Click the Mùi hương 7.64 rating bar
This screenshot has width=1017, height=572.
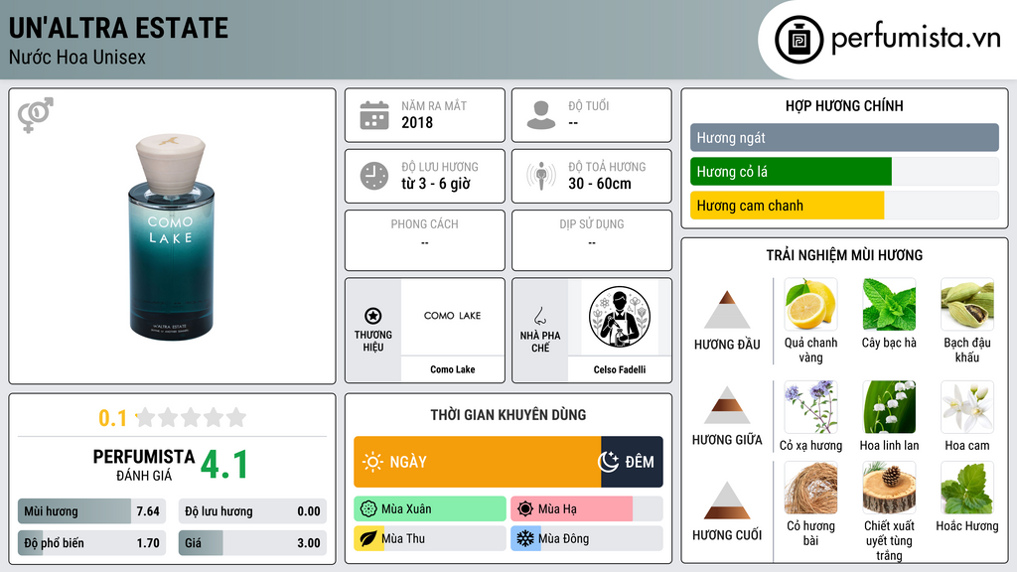click(x=92, y=511)
